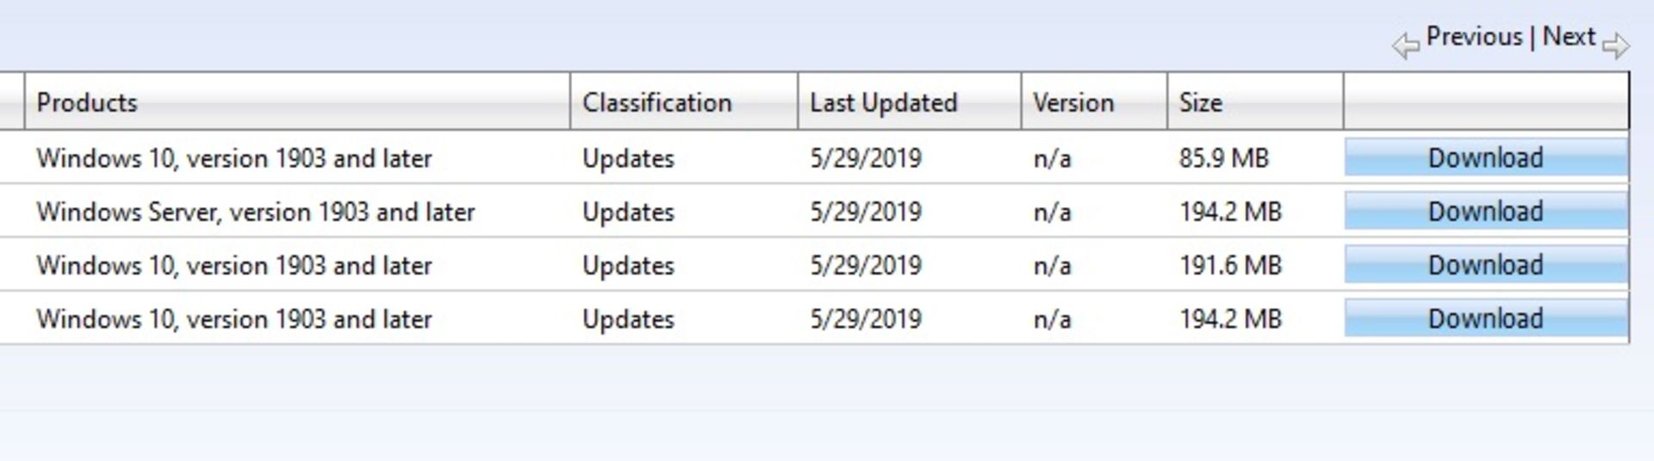Image resolution: width=1654 pixels, height=461 pixels.
Task: Click the 85.9 MB size cell
Action: 1223,159
